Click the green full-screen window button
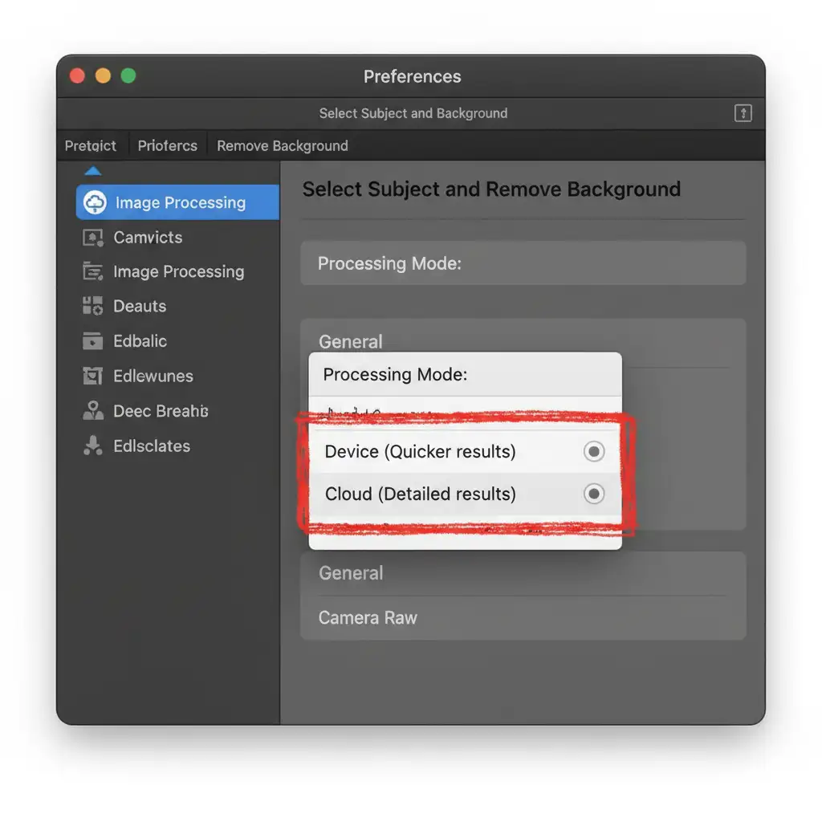Screen dimensions: 822x822 coord(128,76)
